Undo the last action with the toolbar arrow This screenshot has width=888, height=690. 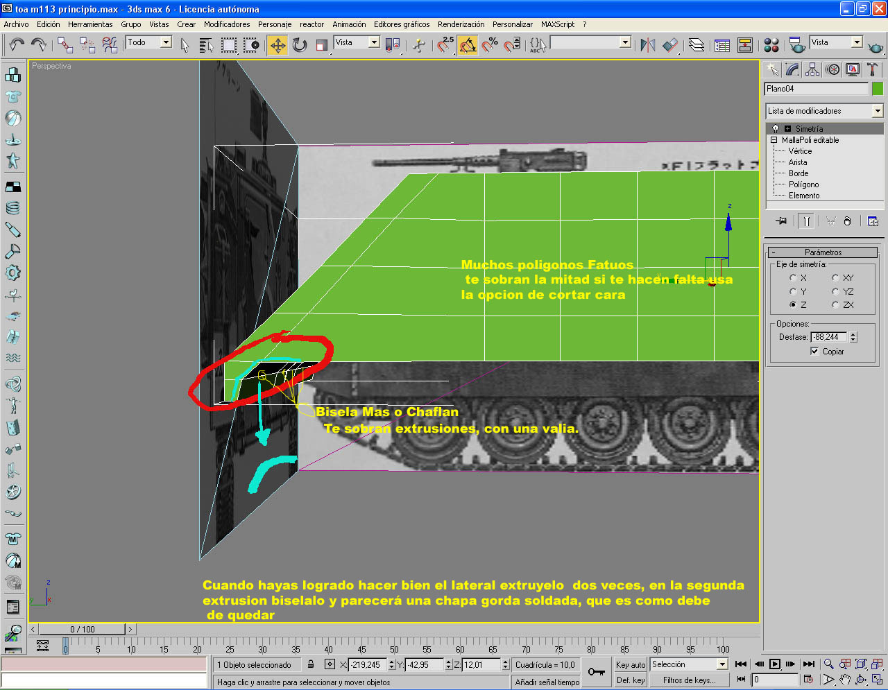[x=17, y=45]
